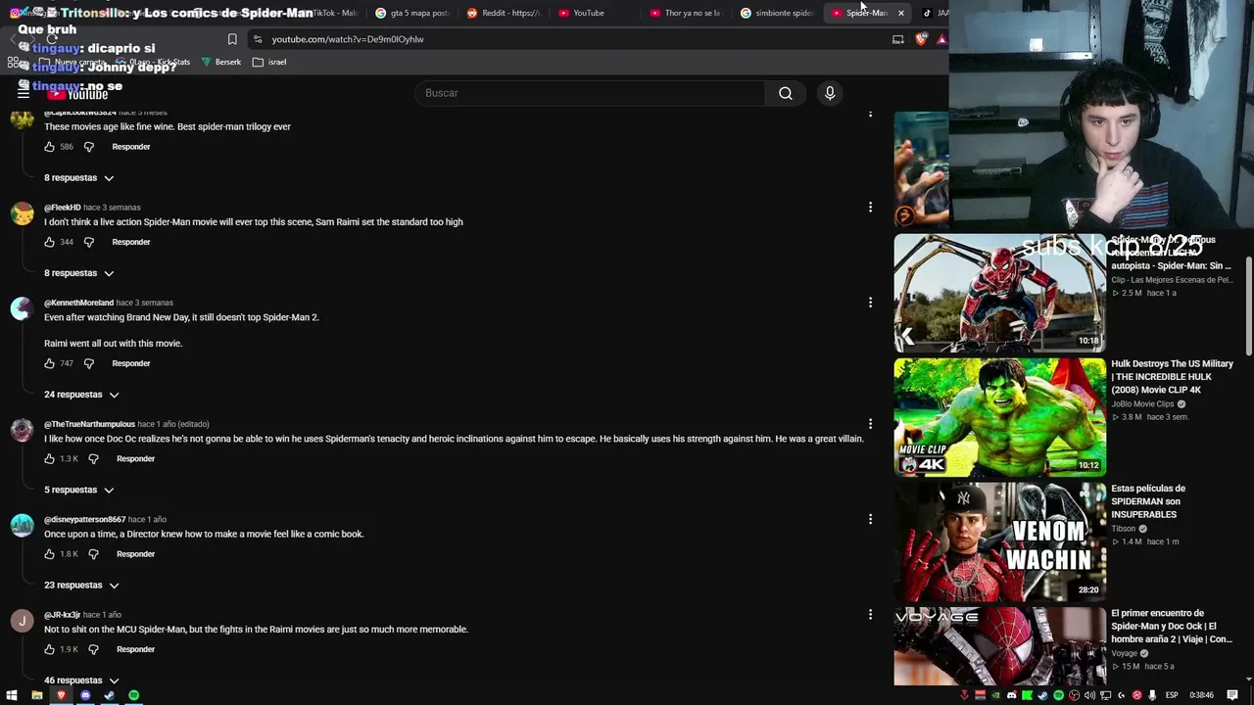Open the israel bookmarks folder
Viewport: 1254px width, 705px height.
click(x=269, y=62)
